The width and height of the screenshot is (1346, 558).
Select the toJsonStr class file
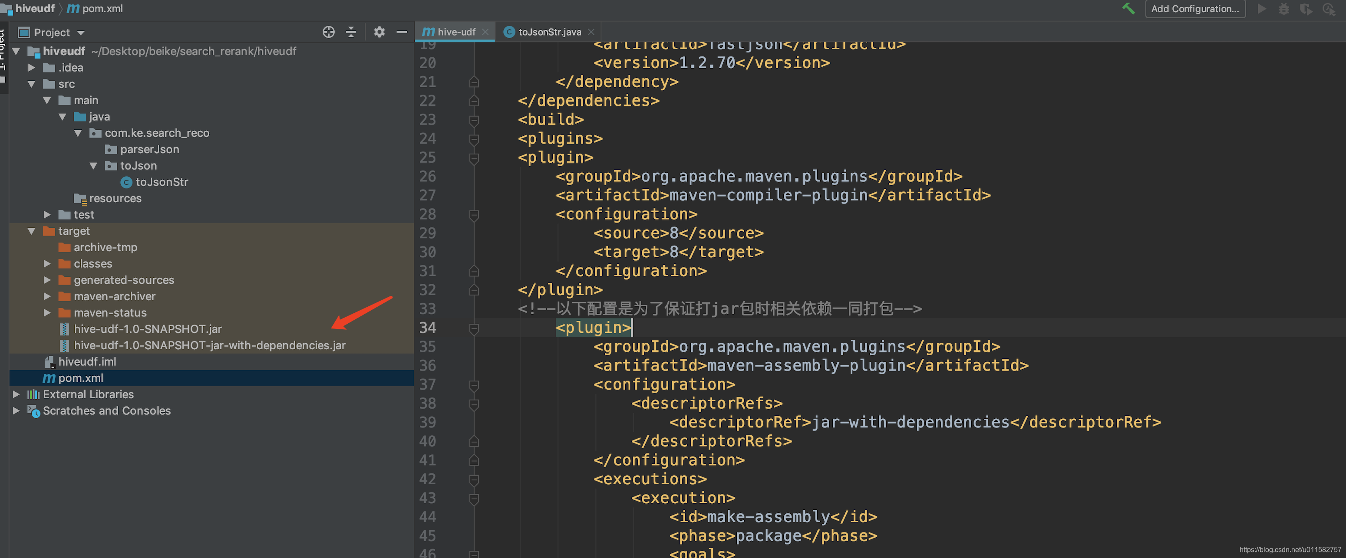(x=162, y=182)
